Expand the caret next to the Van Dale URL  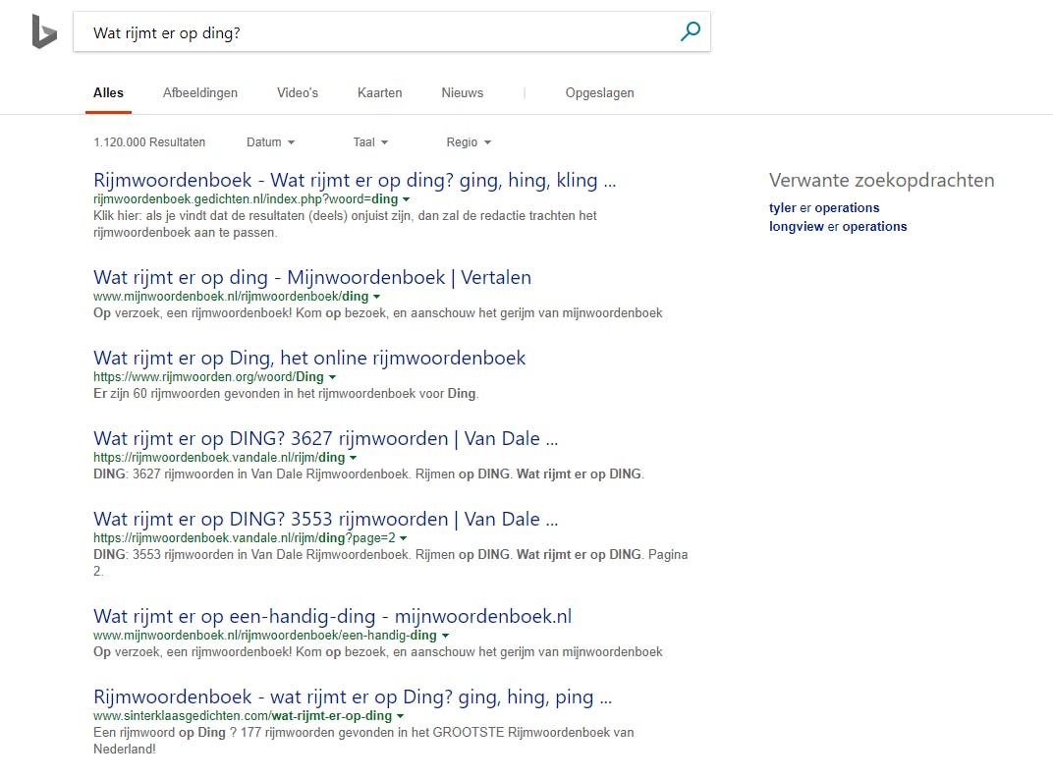[x=354, y=457]
